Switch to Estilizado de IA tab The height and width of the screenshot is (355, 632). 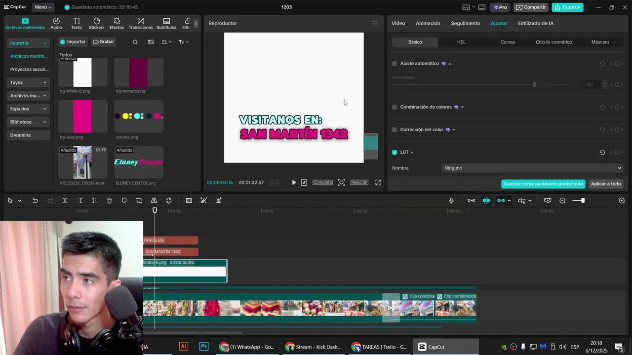(x=536, y=23)
